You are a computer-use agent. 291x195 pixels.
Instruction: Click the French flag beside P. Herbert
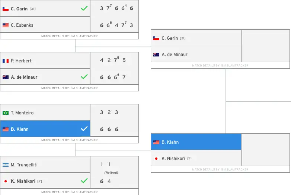[6, 61]
